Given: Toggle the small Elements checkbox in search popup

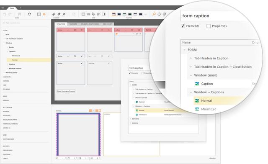Looking at the screenshot, I should [x=130, y=73].
